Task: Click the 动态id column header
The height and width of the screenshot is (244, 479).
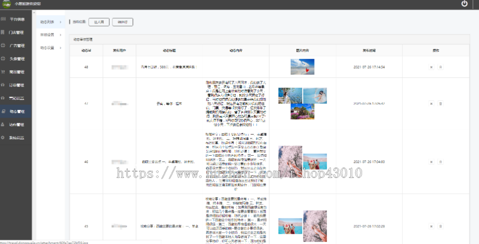Action: pos(86,51)
